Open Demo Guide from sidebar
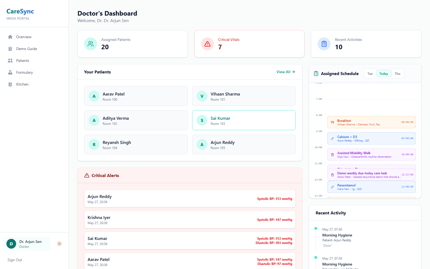 (34, 49)
